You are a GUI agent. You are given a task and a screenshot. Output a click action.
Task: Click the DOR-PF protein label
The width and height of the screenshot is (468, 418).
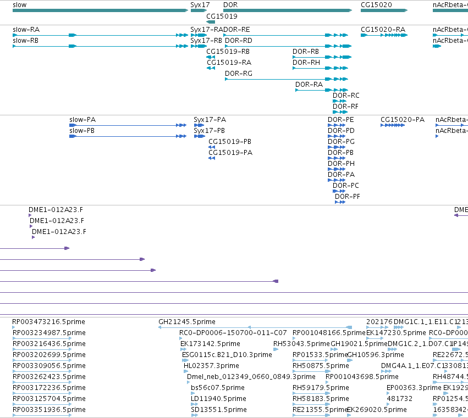tap(348, 197)
